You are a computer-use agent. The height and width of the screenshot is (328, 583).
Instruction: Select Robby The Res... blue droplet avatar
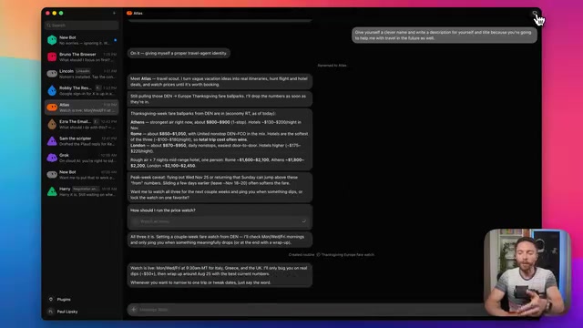(52, 90)
